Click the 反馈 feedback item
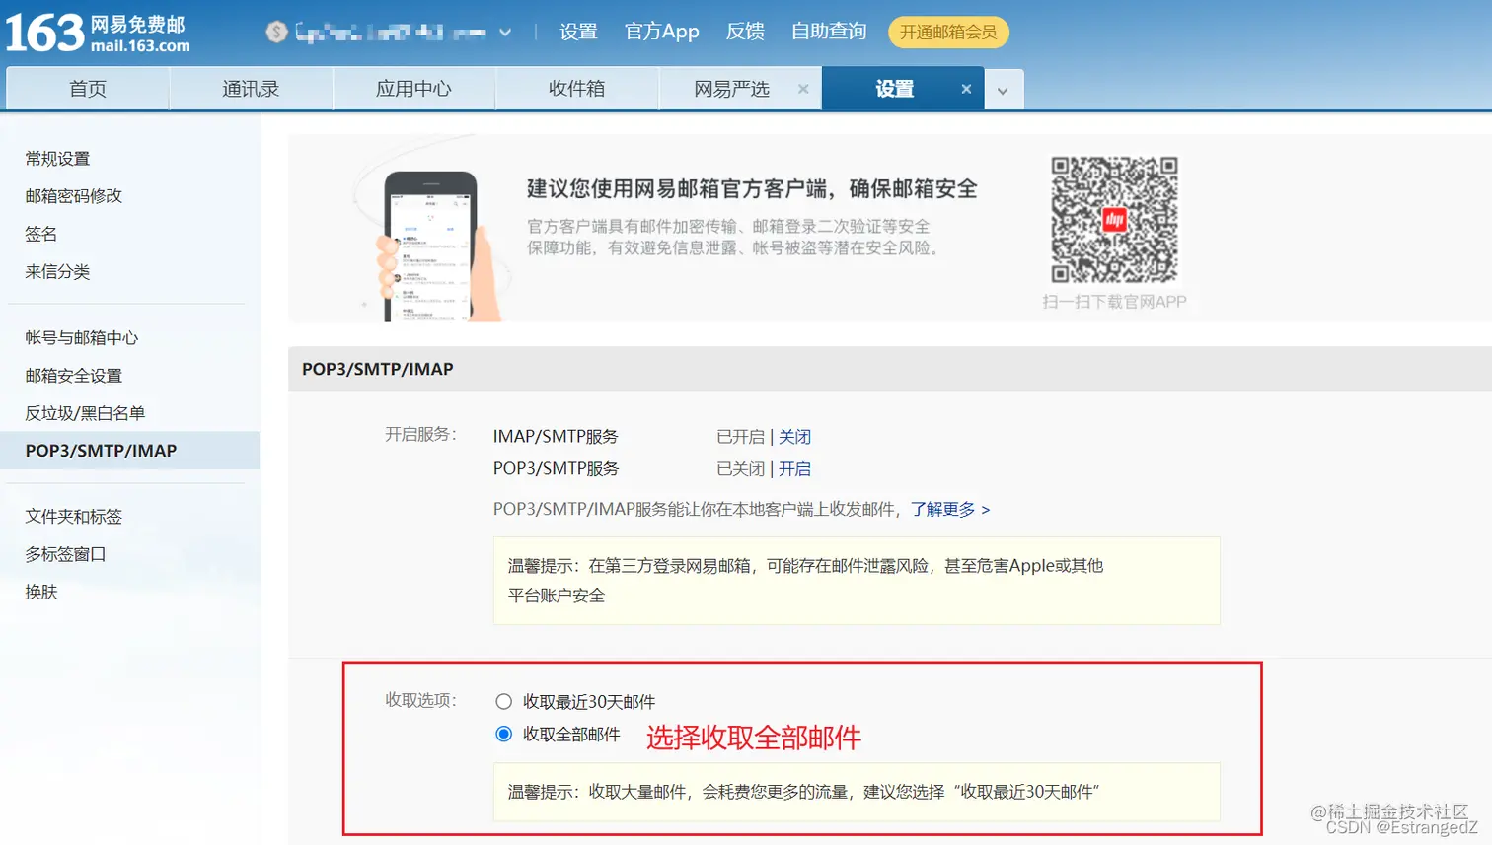 pyautogui.click(x=745, y=31)
